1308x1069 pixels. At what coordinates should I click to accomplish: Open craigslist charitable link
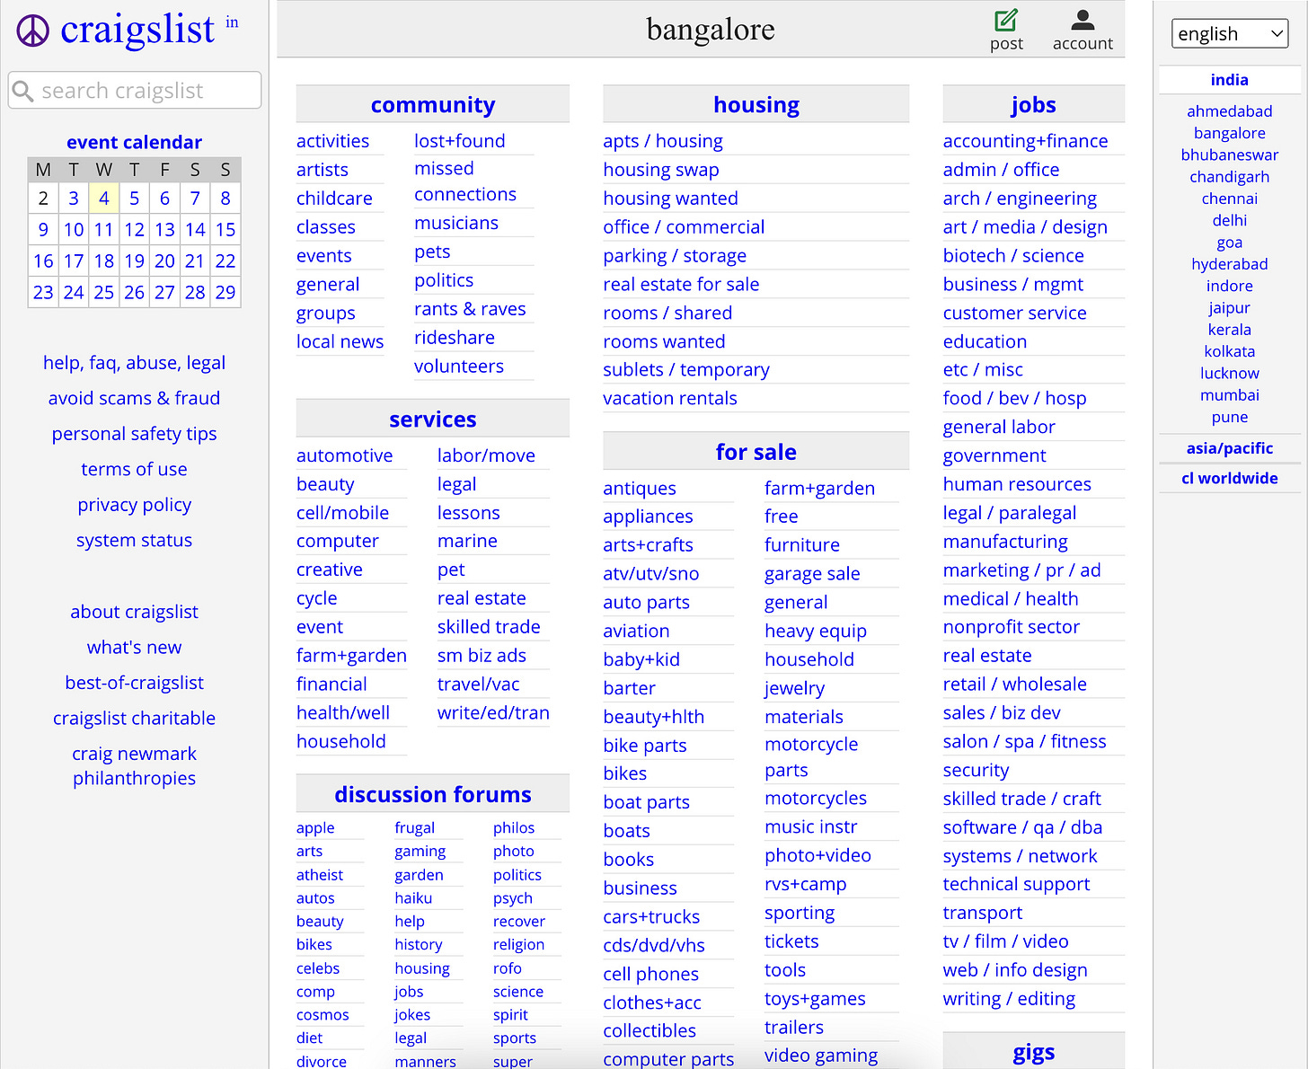pos(134,719)
